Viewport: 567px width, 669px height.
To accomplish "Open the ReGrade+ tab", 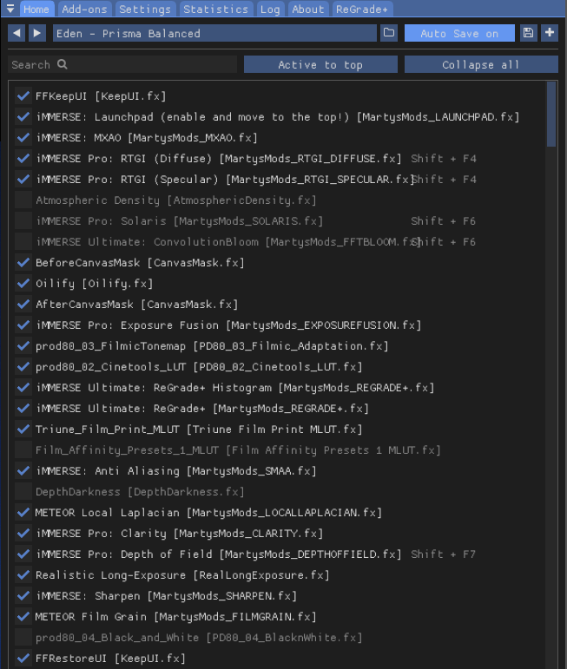I will tap(362, 9).
